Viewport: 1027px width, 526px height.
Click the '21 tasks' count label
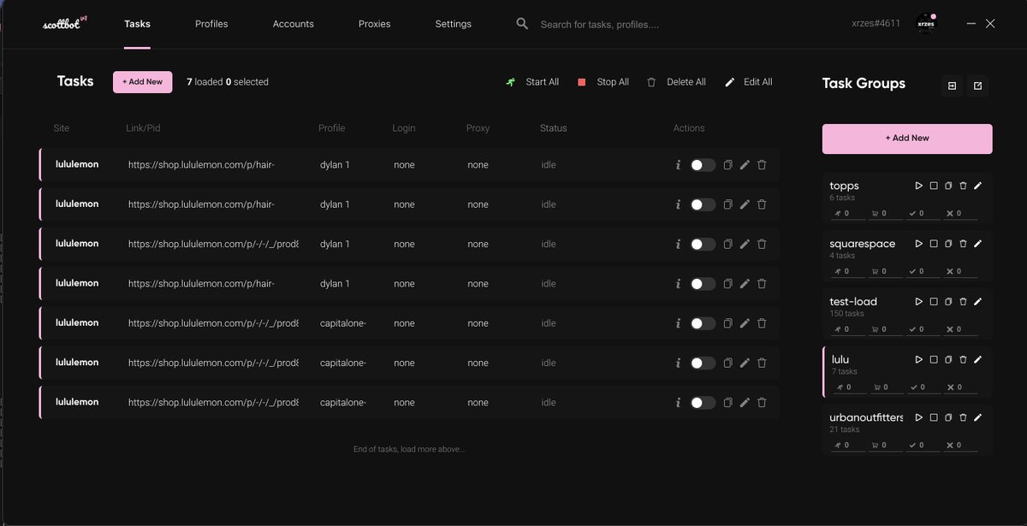pyautogui.click(x=845, y=430)
